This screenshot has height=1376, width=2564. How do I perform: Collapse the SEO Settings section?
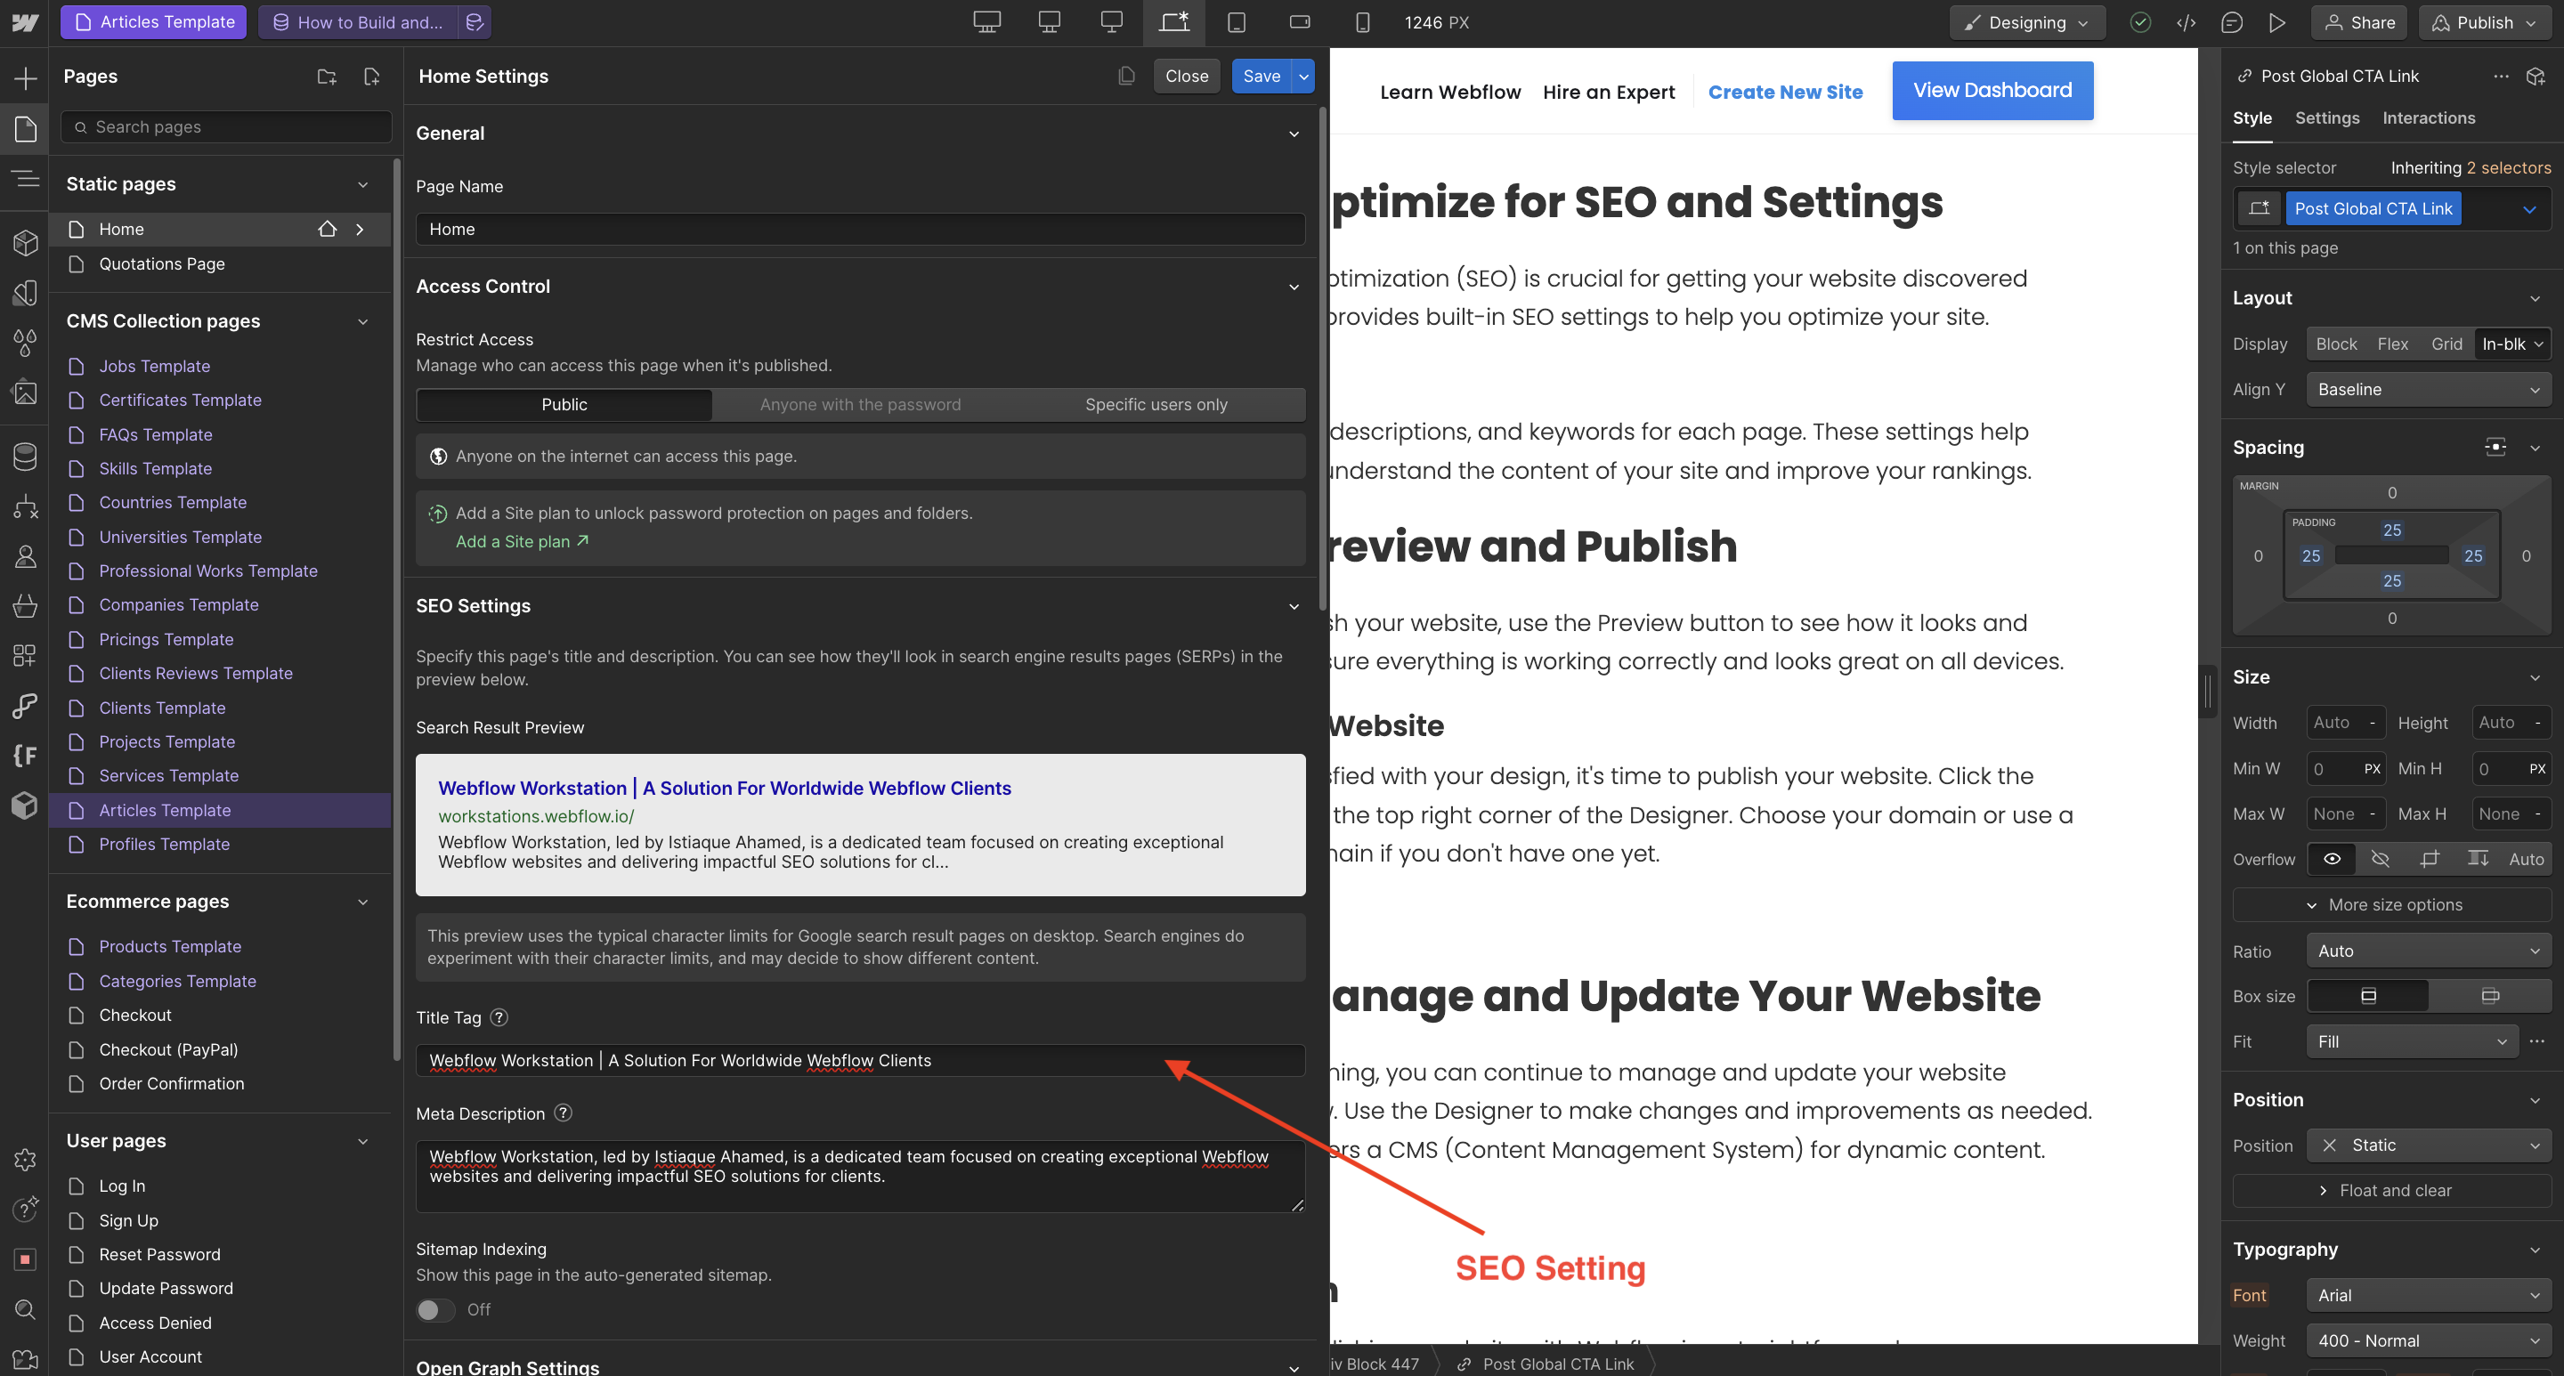click(x=1293, y=606)
